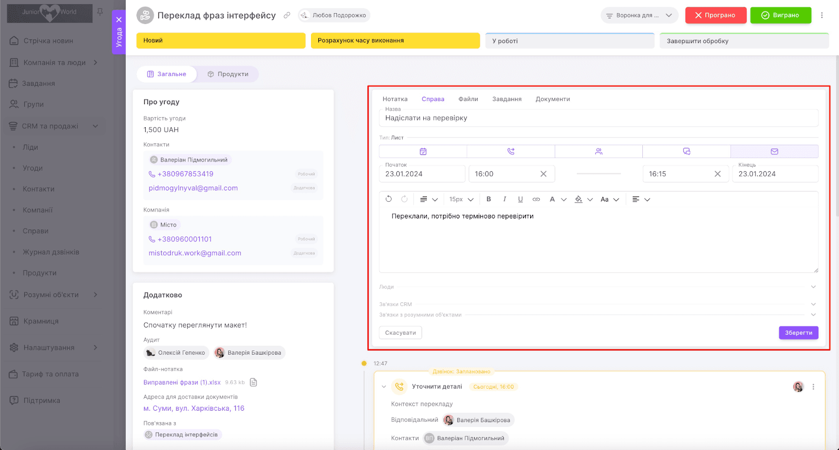Screen dimensions: 839x450
Task: Email pidmogylnyval@gmail.com
Action: click(193, 188)
